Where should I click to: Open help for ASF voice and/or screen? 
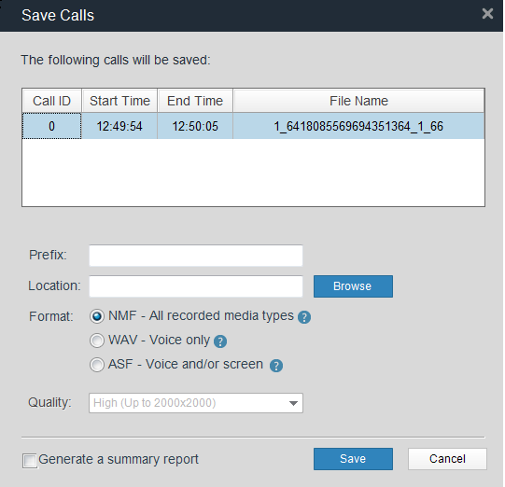click(x=276, y=366)
